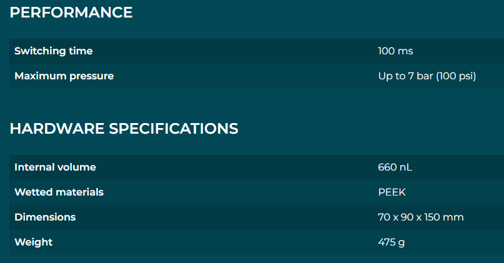Select the Switching time row label
This screenshot has height=263, width=504.
[x=53, y=51]
